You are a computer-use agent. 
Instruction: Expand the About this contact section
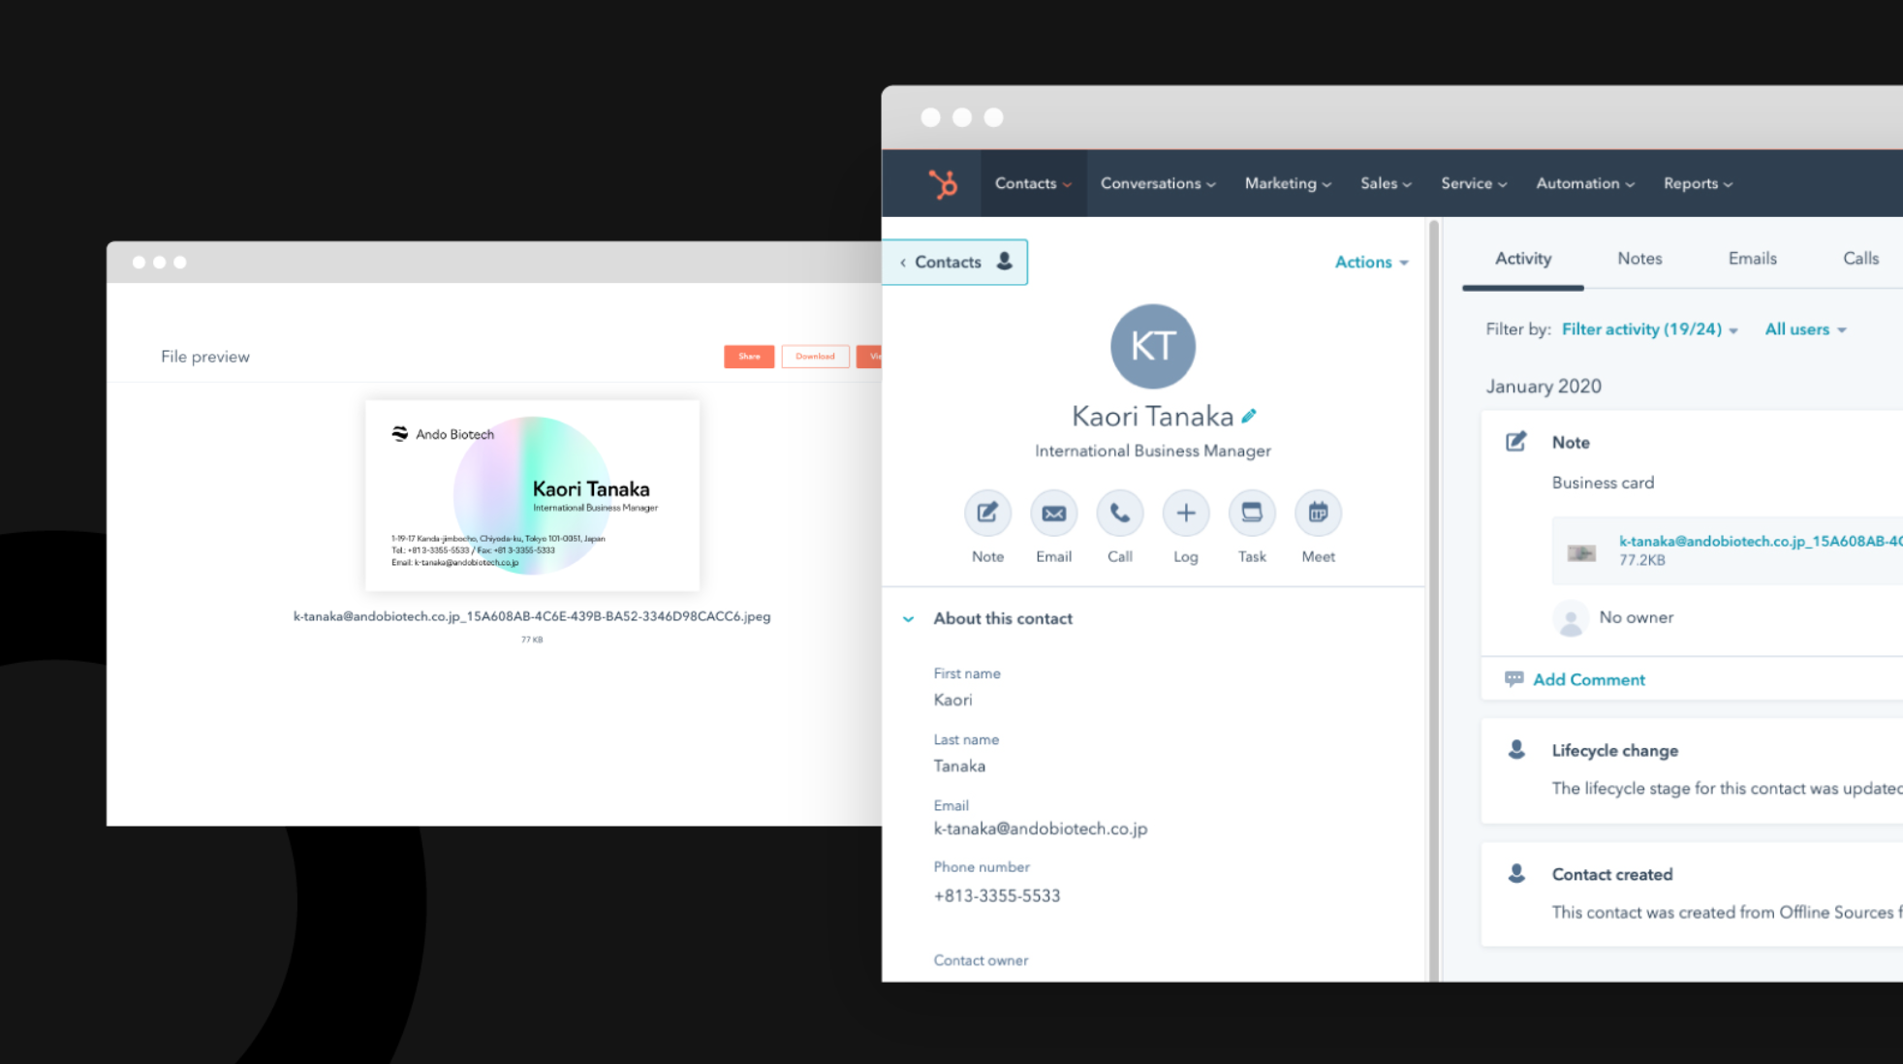click(910, 618)
